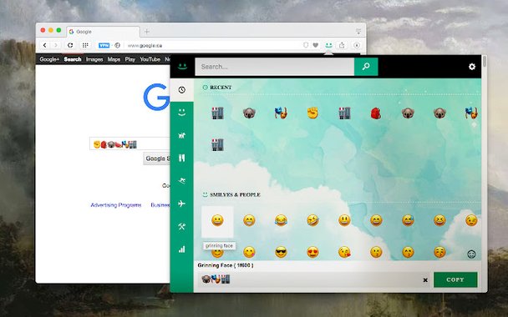Click the emoji extension toolbar icon
Image resolution: width=508 pixels, height=317 pixels.
pos(328,45)
